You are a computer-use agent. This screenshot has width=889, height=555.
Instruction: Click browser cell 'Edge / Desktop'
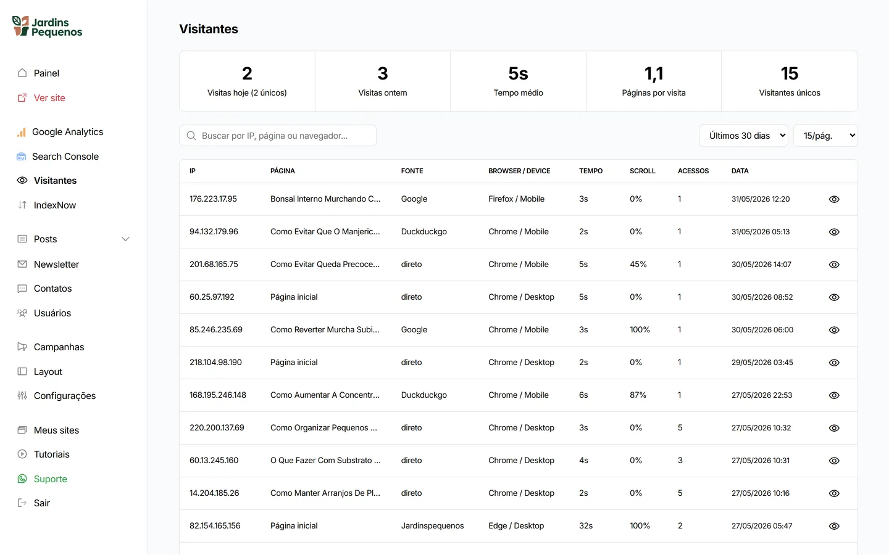[x=516, y=526]
